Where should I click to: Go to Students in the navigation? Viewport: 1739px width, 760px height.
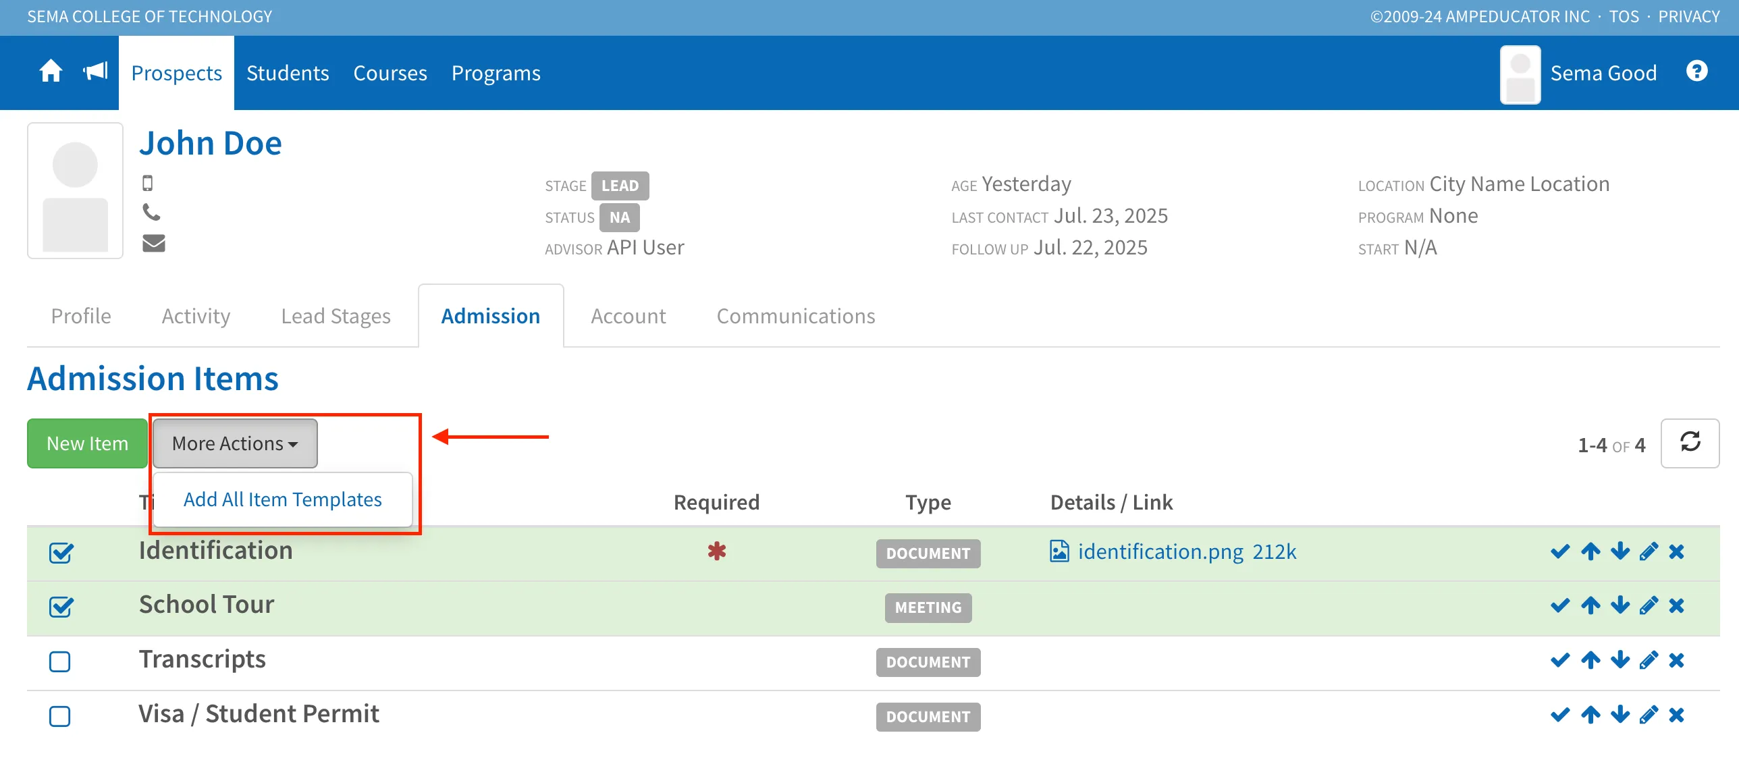[x=288, y=73]
